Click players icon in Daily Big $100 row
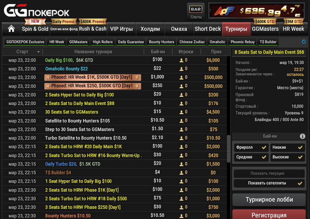This screenshot has height=219, width=310. click(x=181, y=60)
